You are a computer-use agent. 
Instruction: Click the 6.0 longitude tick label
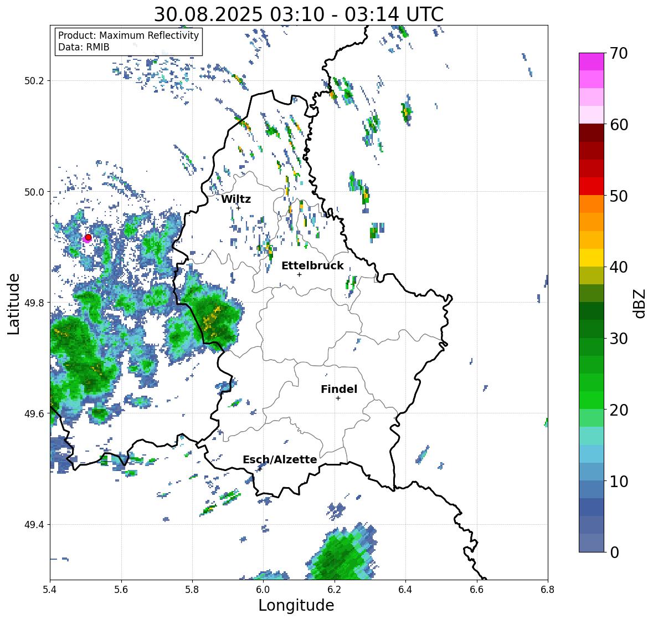[x=263, y=590]
